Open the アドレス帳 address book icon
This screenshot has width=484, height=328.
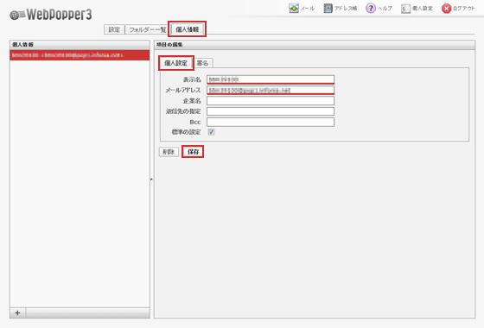pyautogui.click(x=328, y=9)
